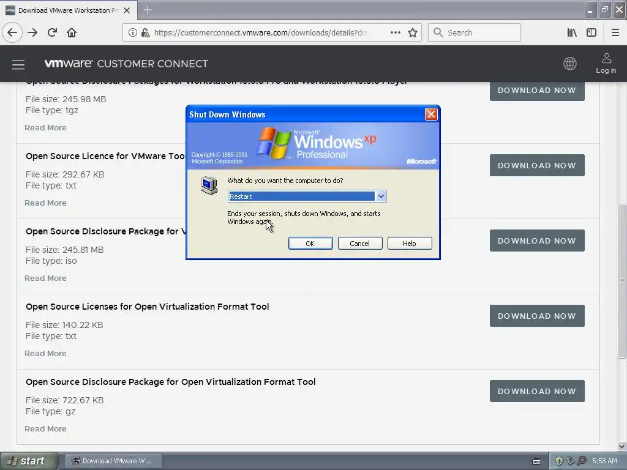Viewport: 627px width, 470px height.
Task: Select the Download VMware Workstation tab
Action: point(68,10)
